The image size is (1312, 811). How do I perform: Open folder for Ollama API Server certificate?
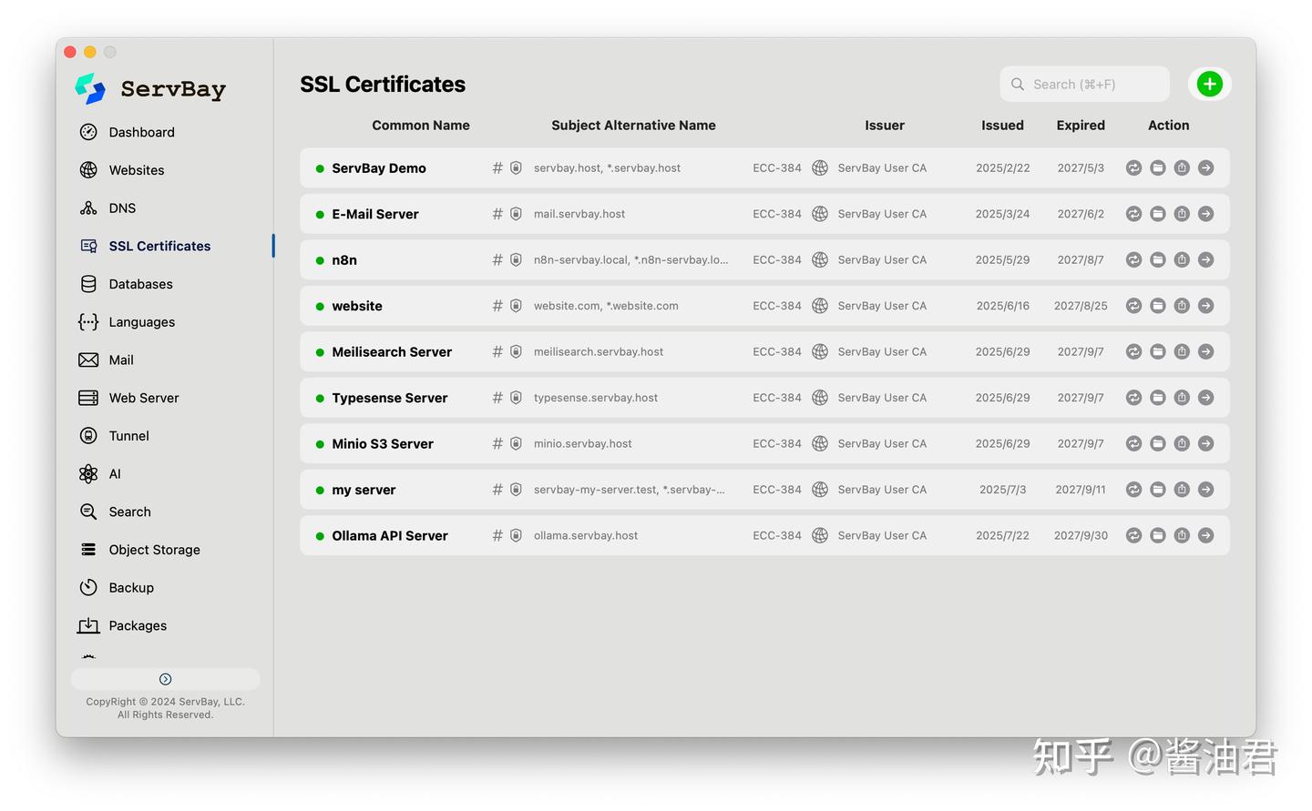pos(1157,535)
